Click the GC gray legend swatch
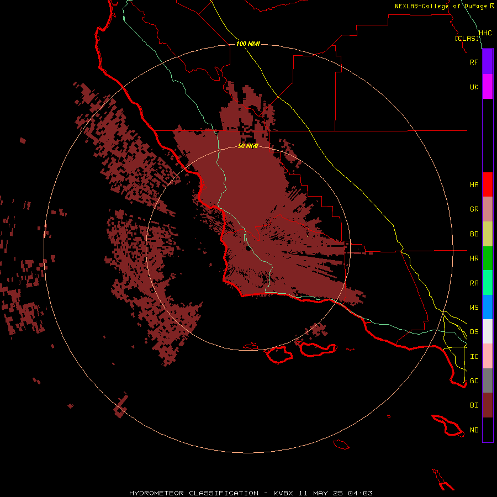This screenshot has height=497, width=497. [488, 380]
